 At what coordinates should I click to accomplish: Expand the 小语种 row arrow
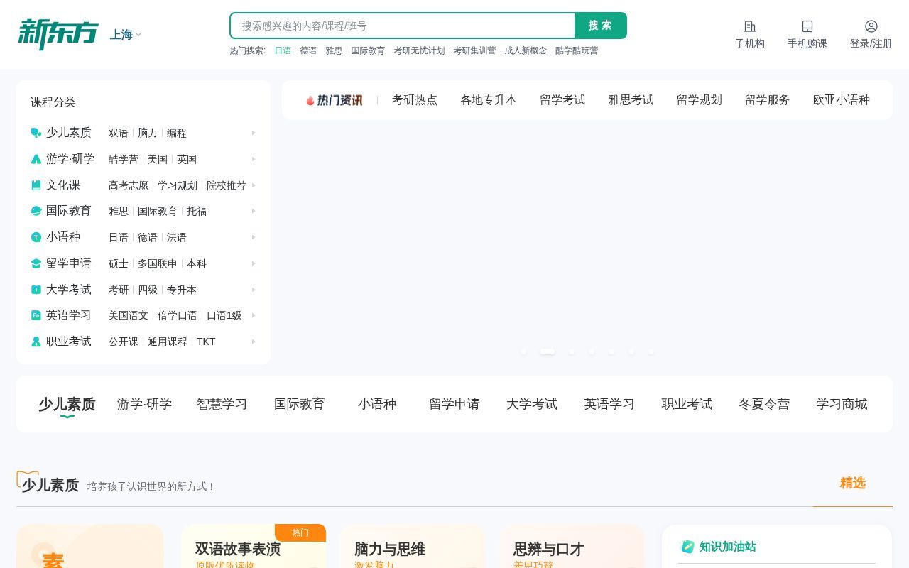(254, 237)
